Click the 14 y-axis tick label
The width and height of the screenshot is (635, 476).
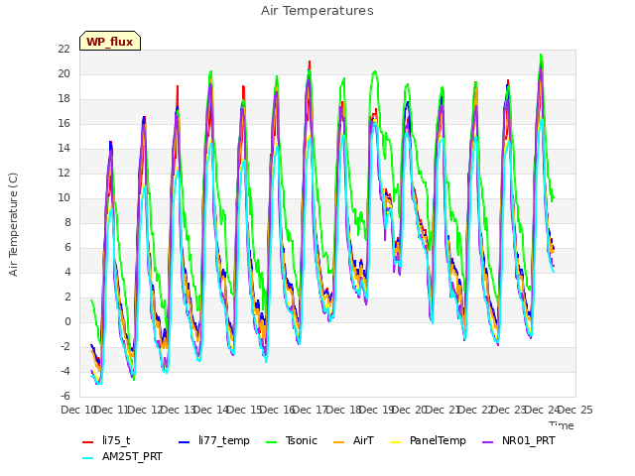point(63,148)
